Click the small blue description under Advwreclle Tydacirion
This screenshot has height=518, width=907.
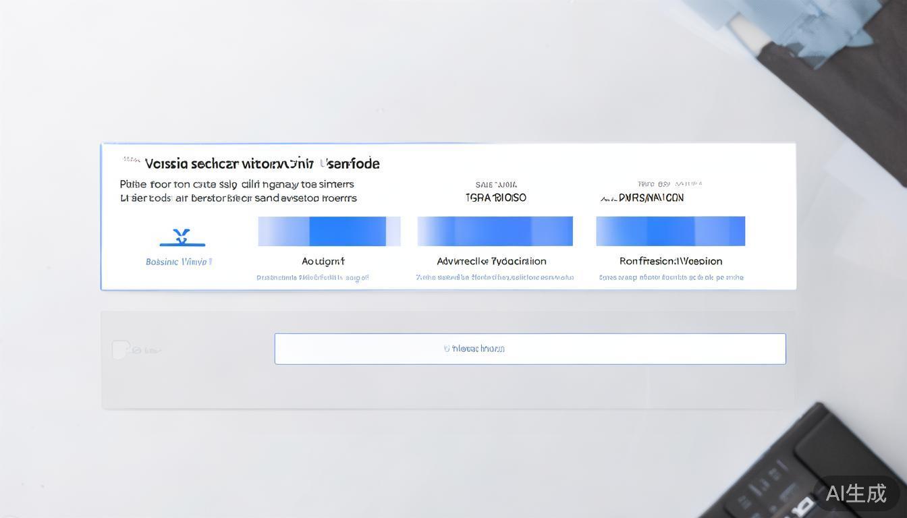495,277
